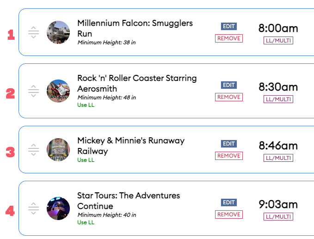Toggle LL/MULTI for the 8:30am ride
The image size is (314, 239).
[x=278, y=99]
